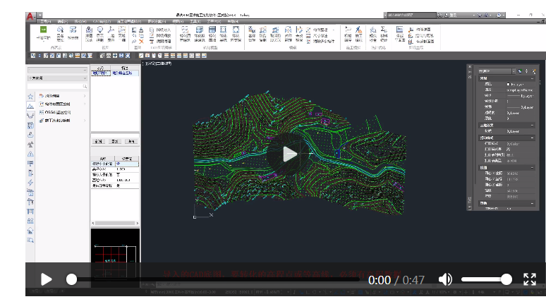Click the warning triangle icon in left sidebar
The height and width of the screenshot is (304, 546).
point(30,154)
